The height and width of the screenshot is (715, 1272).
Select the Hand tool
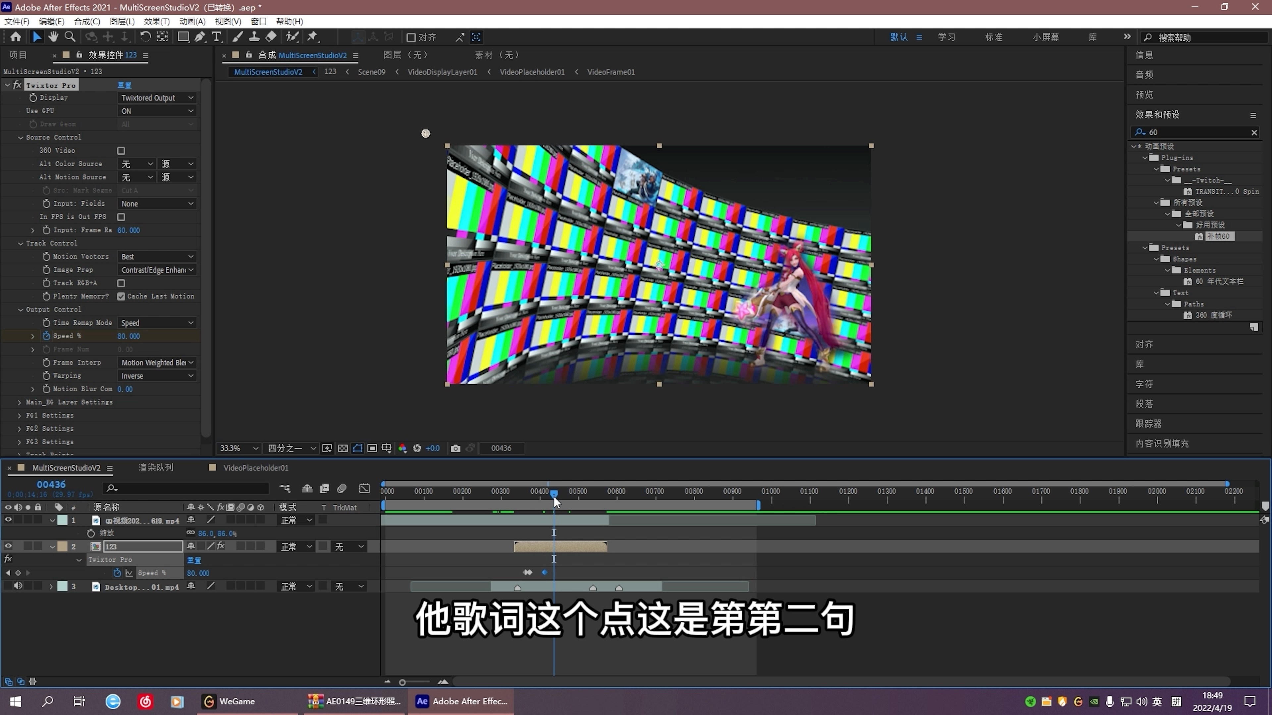point(53,36)
